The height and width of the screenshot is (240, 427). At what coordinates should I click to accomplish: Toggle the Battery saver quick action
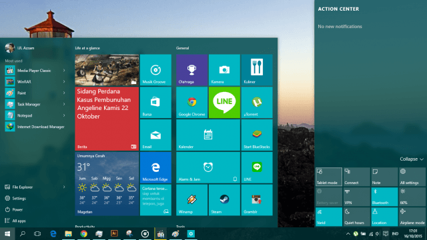(x=329, y=197)
